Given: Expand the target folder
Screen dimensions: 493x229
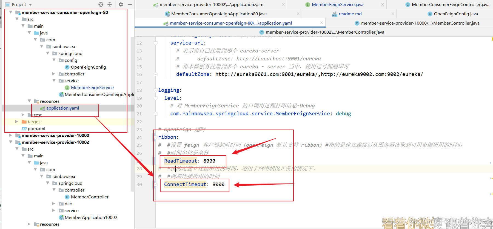Looking at the screenshot, I should (17, 122).
